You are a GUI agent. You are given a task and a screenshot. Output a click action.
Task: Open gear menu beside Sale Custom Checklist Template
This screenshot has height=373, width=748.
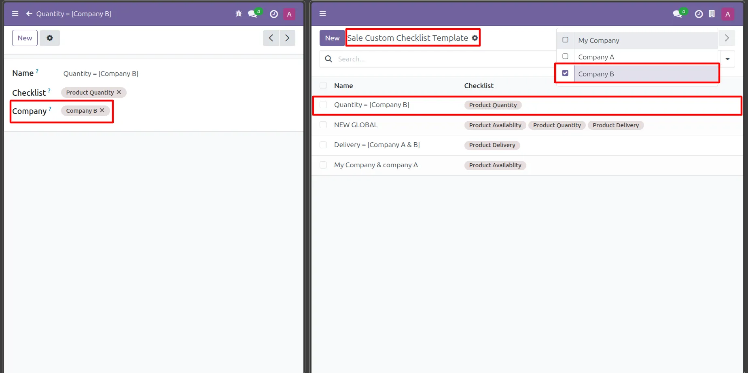[475, 38]
